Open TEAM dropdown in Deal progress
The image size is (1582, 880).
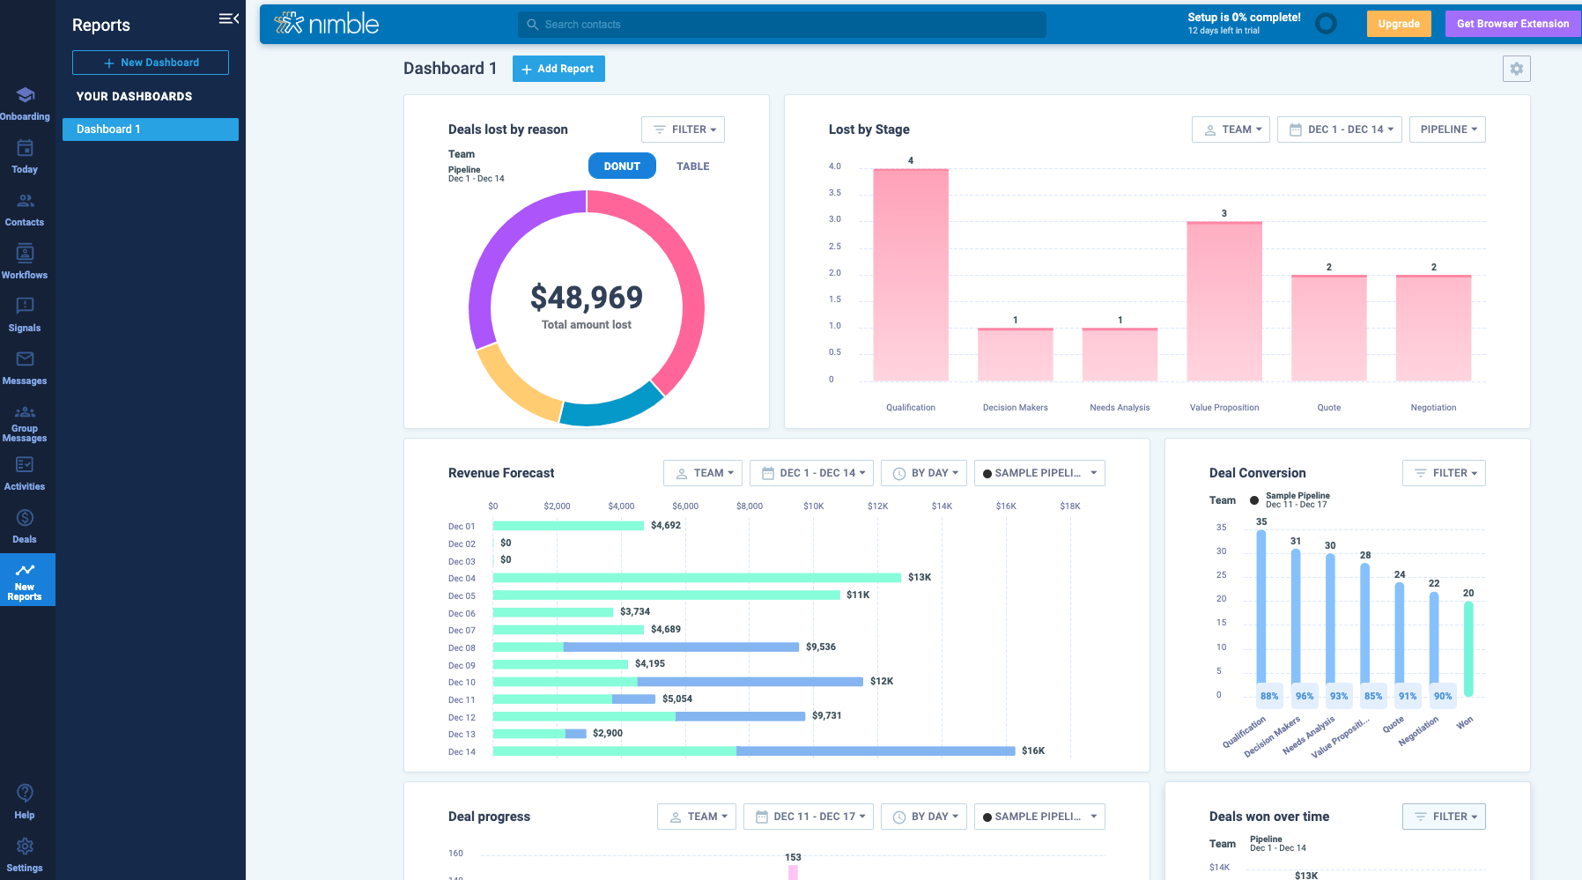pyautogui.click(x=696, y=817)
